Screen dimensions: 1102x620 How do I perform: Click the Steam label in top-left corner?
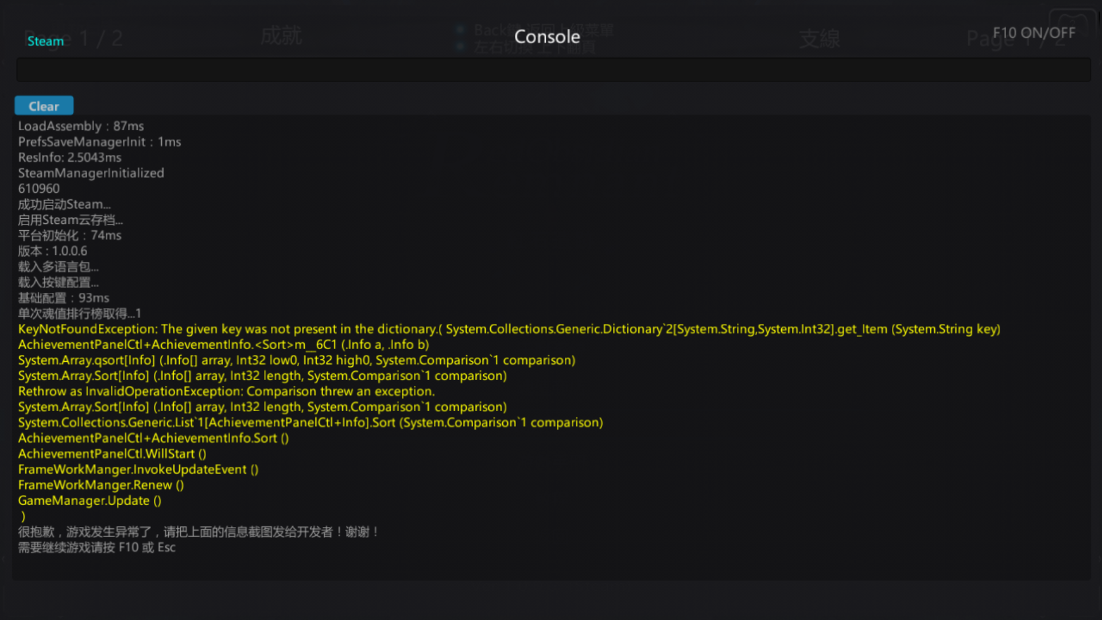[x=45, y=41]
